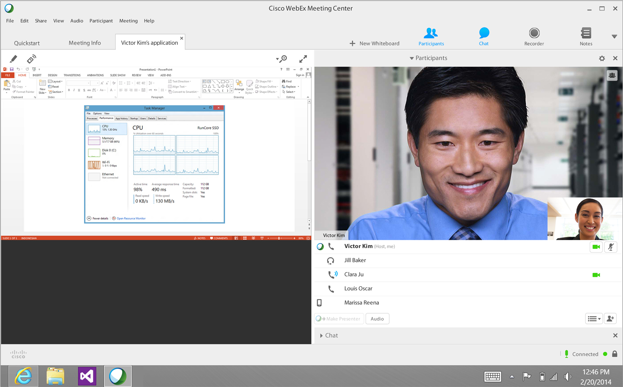Viewport: 623px width, 387px height.
Task: Click the invite participant icon
Action: 610,319
